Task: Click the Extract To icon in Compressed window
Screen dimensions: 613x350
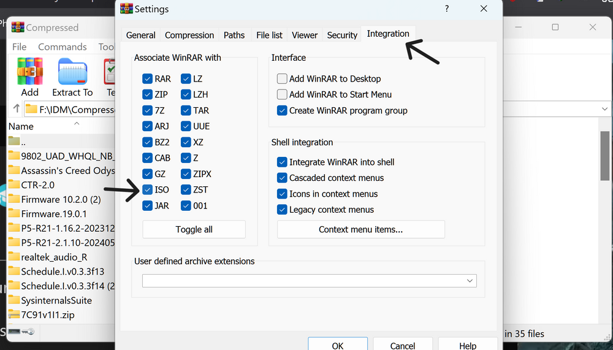Action: click(x=72, y=71)
